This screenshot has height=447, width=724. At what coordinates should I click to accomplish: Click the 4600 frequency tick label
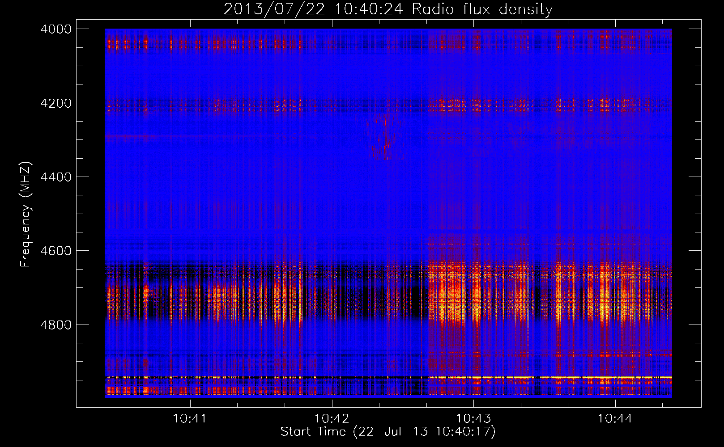[x=56, y=251]
